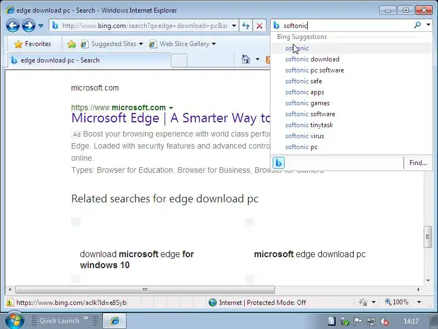
Task: Go forward with the Forward arrow button
Action: pos(29,26)
